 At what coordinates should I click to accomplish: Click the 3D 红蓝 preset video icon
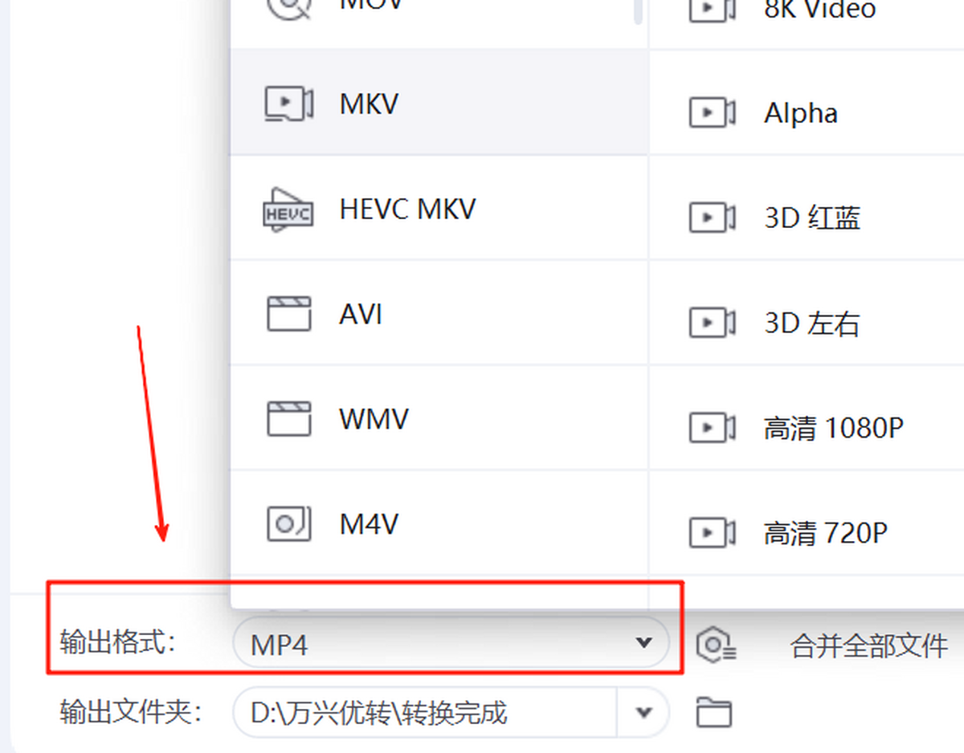713,218
